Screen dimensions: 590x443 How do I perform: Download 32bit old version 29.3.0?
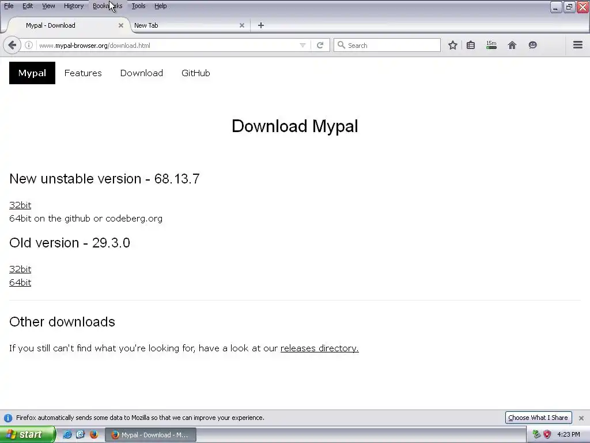click(20, 269)
